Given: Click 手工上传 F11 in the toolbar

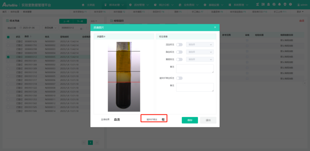Looking at the screenshot, I should pos(280,12).
